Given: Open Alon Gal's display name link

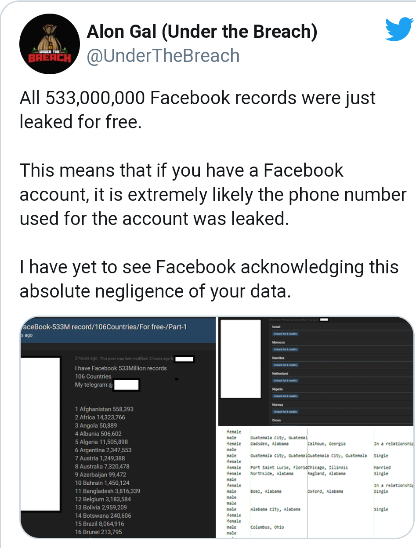Looking at the screenshot, I should point(202,32).
